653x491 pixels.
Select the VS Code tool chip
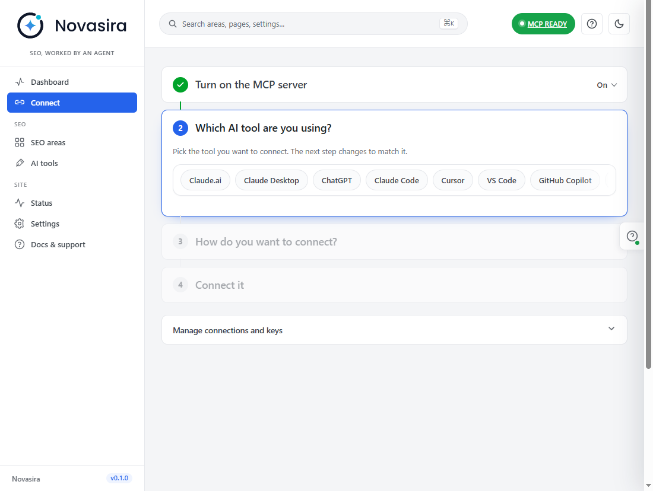502,181
